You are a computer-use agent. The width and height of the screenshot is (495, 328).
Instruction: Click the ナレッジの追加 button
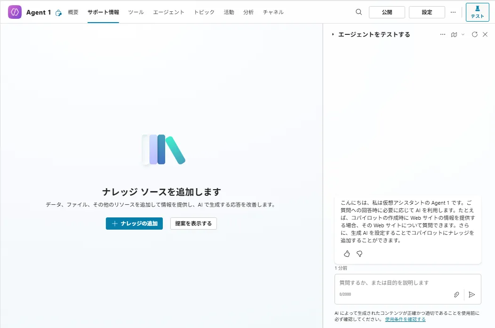(134, 224)
